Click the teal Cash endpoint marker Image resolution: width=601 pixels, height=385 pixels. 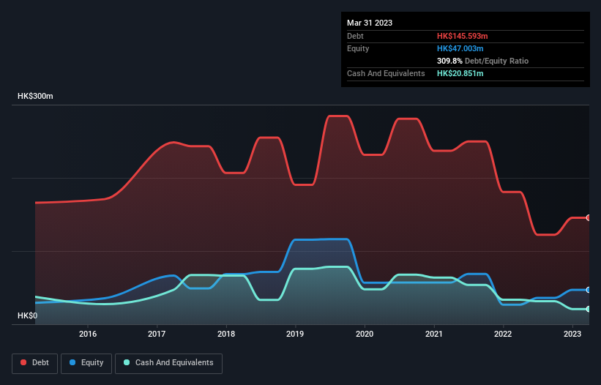[589, 309]
